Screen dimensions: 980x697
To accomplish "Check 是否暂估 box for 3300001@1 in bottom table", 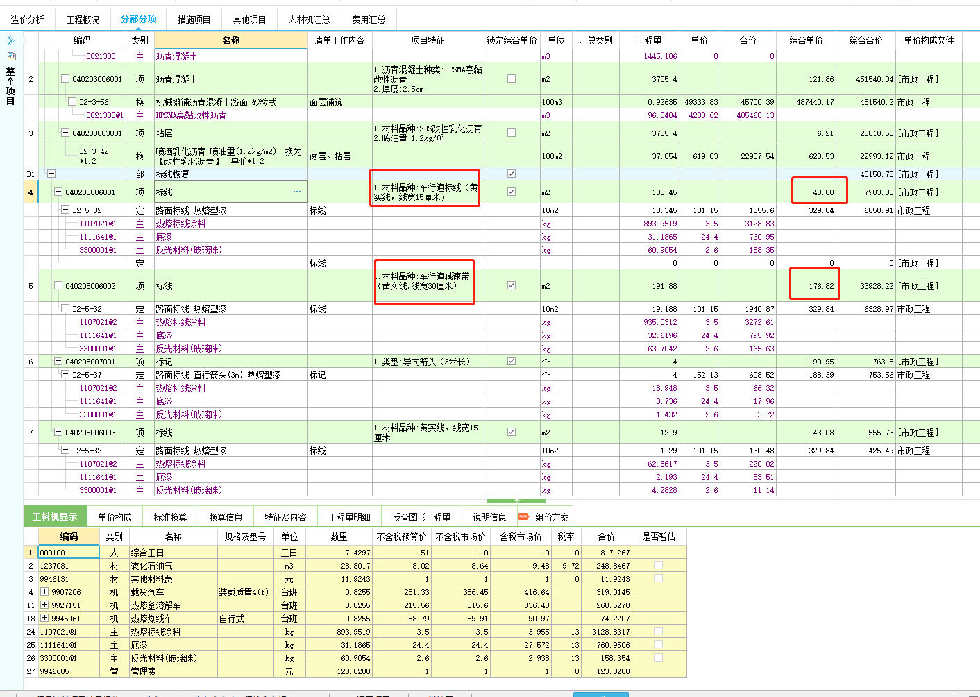I will pyautogui.click(x=659, y=657).
